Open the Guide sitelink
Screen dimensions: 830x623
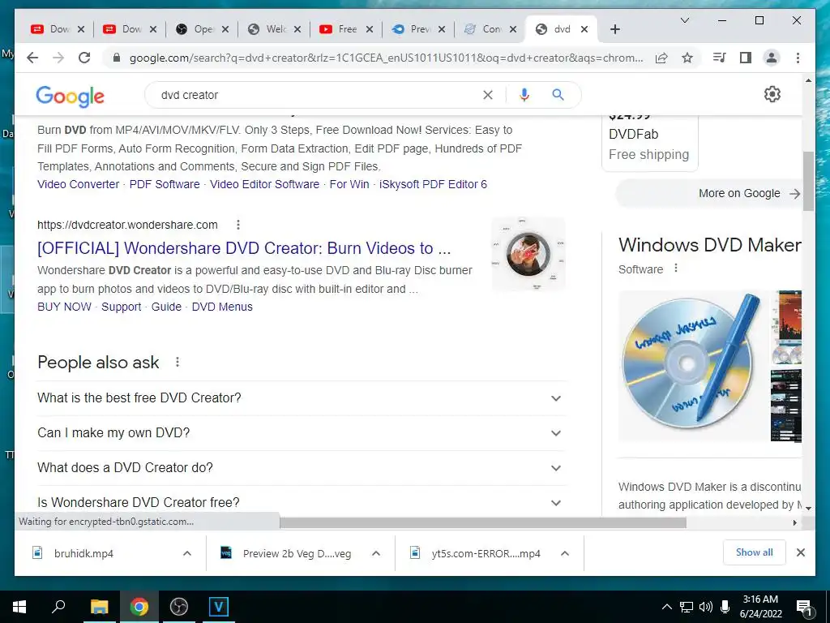166,307
